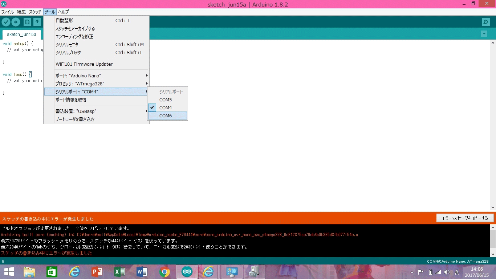The image size is (496, 279).
Task: Click the Open sketch toolbar icon
Action: pyautogui.click(x=37, y=22)
